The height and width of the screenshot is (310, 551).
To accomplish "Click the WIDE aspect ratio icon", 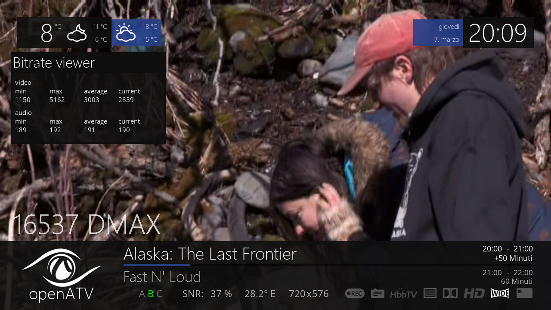I will (x=500, y=293).
